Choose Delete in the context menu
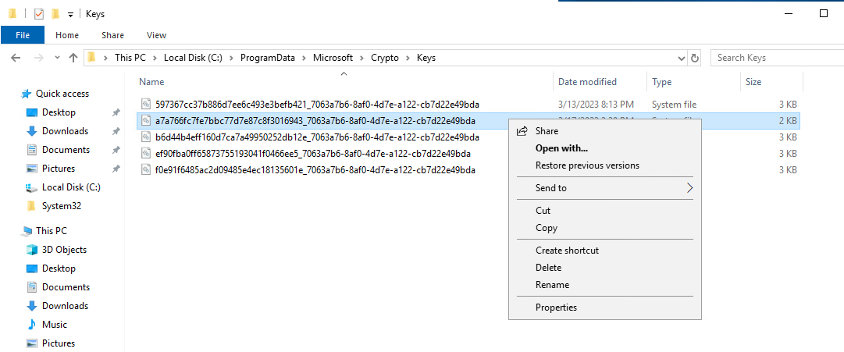 point(605,268)
